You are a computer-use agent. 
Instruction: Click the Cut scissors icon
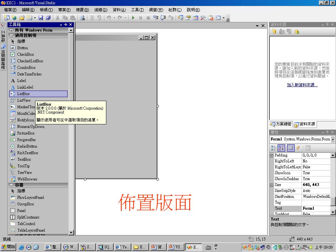click(x=57, y=18)
